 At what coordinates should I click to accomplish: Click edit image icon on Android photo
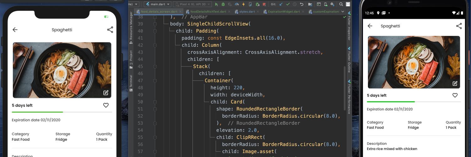[455, 83]
